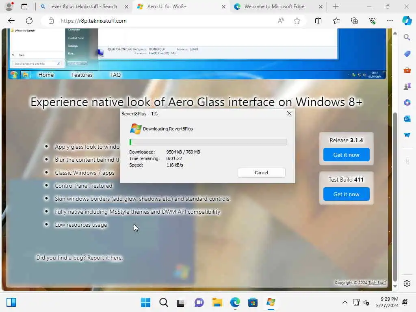The height and width of the screenshot is (312, 416).
Task: Open Settings and more ellipsis menu
Action: coord(390,21)
